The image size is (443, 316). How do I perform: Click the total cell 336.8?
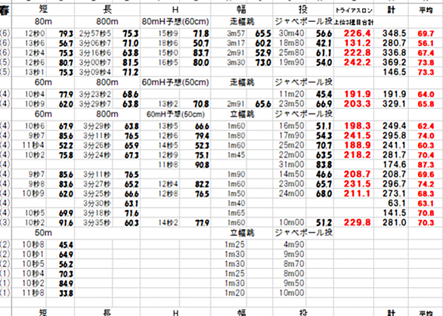point(394,53)
